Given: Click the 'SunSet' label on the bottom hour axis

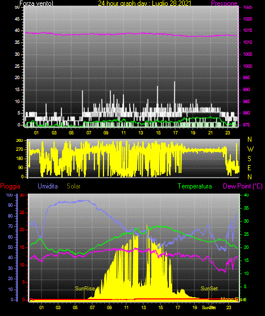Looking at the screenshot, I should point(209,307).
